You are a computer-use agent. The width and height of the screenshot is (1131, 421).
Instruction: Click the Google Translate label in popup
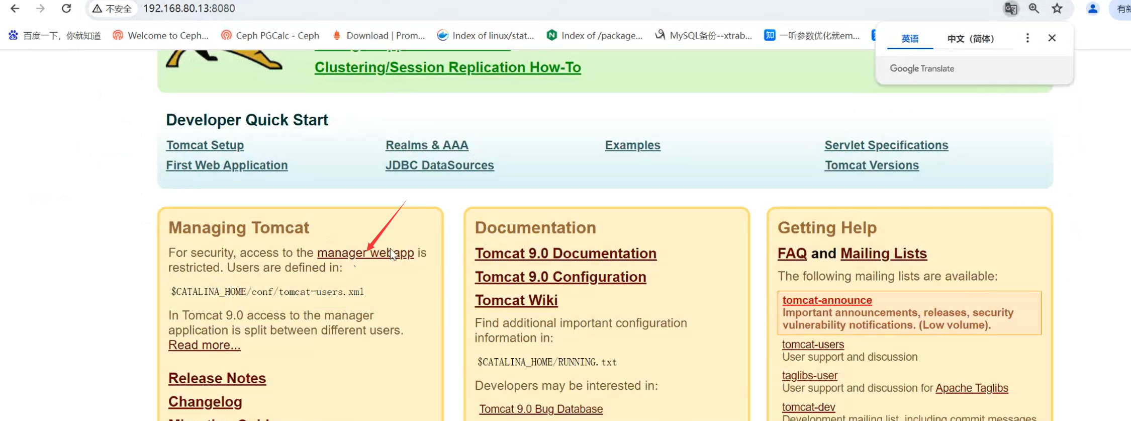pos(922,68)
